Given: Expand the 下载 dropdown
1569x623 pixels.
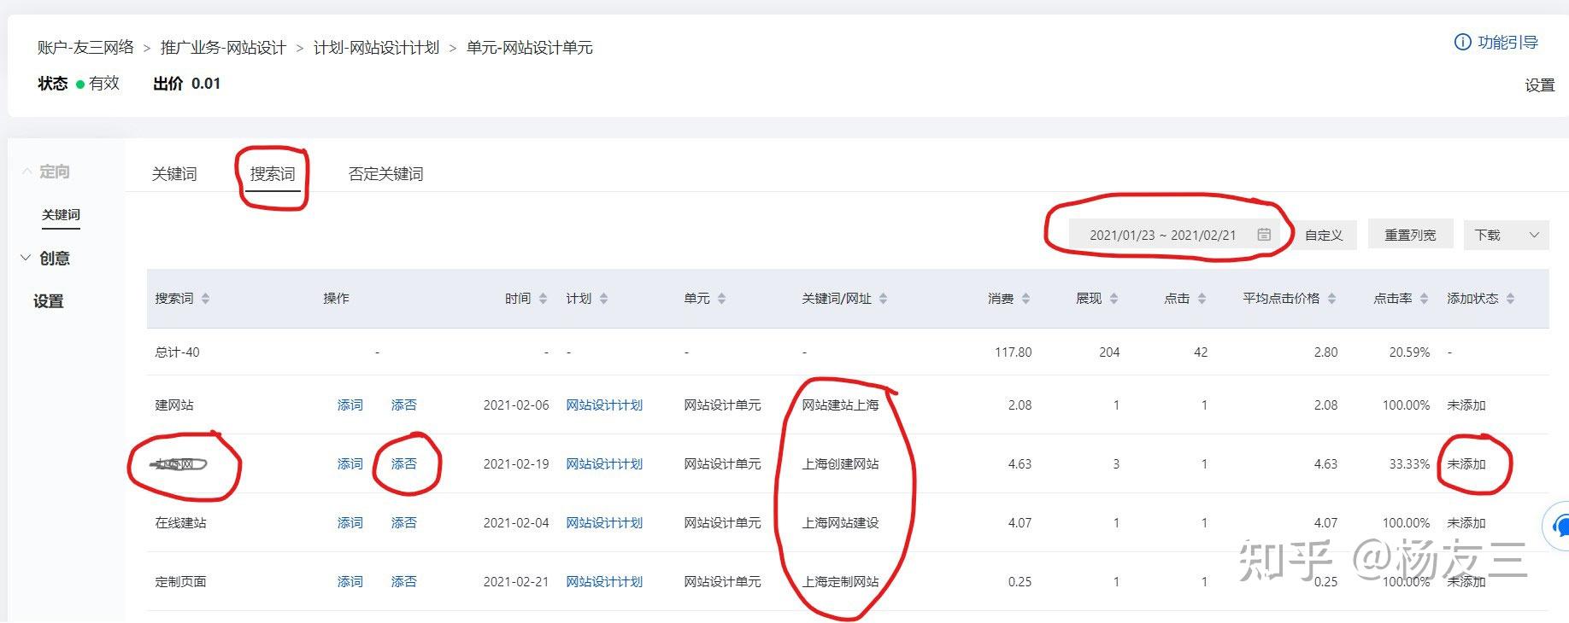Looking at the screenshot, I should [x=1507, y=235].
